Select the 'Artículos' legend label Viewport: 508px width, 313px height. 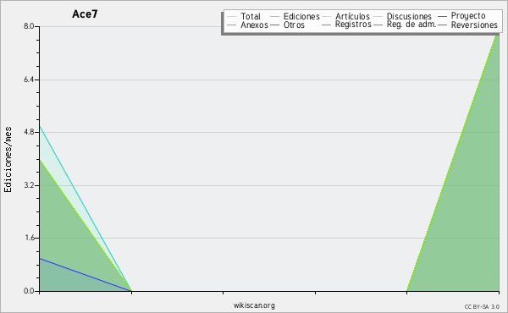coord(352,16)
